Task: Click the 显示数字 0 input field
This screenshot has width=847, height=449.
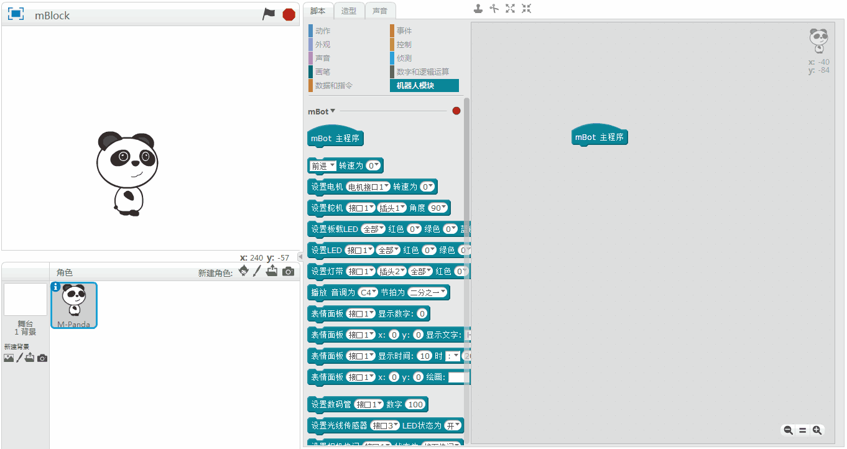Action: click(x=422, y=313)
